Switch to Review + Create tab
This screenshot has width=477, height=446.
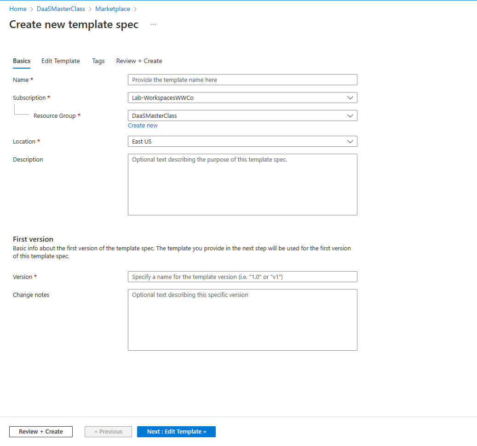[139, 61]
